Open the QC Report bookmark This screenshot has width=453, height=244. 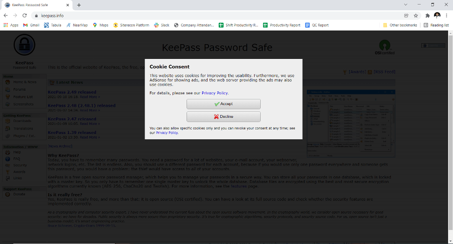pos(317,25)
